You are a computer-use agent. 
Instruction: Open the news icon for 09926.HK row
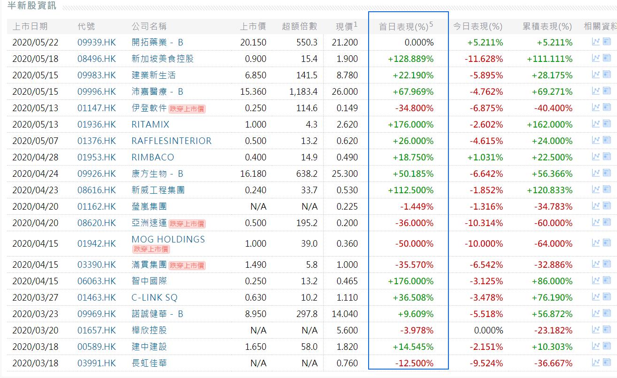(607, 173)
